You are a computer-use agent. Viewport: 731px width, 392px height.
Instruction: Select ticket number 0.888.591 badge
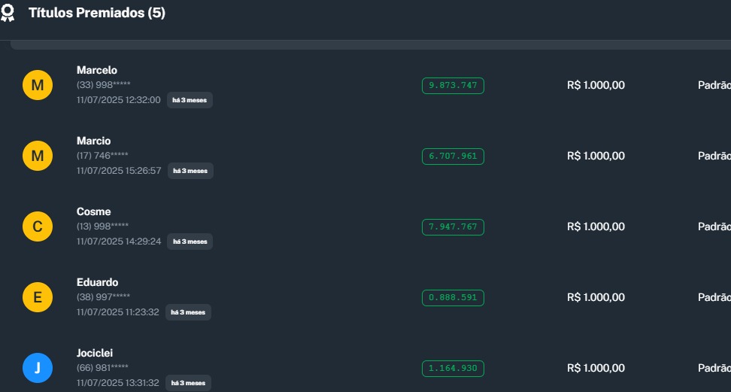coord(453,298)
